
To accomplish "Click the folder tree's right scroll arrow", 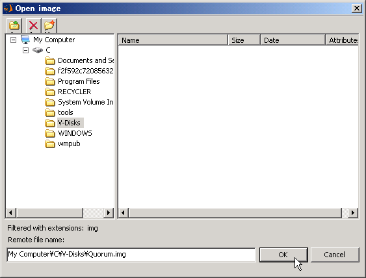I will coord(109,212).
